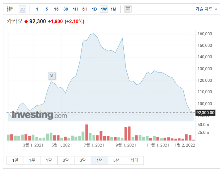
Task: Click the 120,000 axis label
Action: point(205,81)
